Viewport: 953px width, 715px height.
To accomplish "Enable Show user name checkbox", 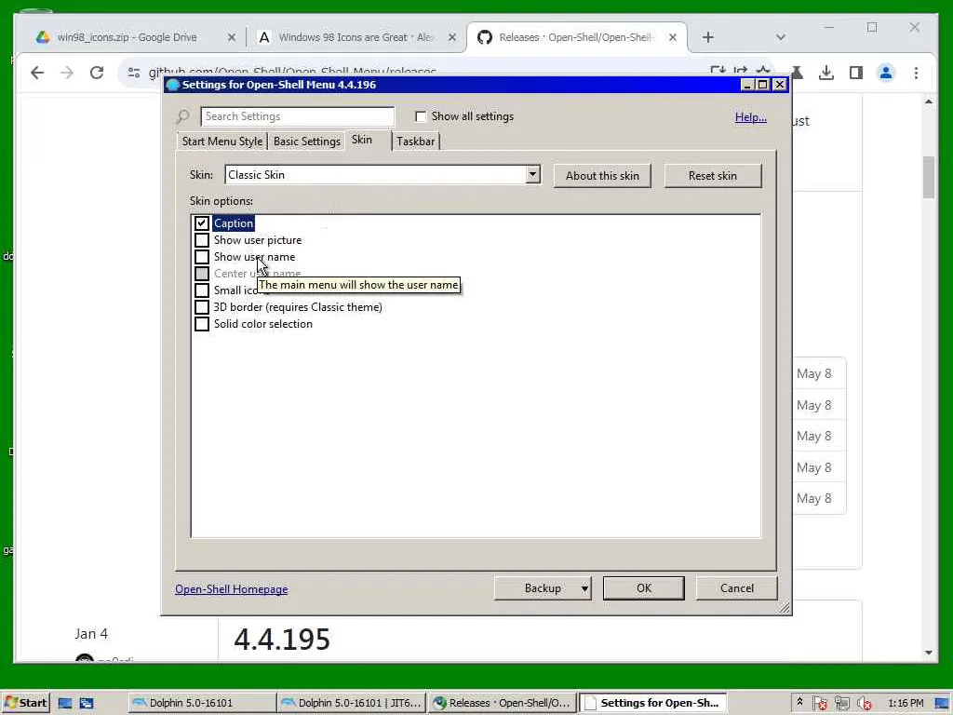I will 202,257.
